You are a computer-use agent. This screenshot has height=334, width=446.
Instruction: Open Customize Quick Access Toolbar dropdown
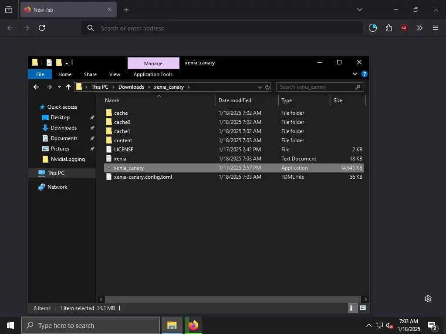coord(67,63)
